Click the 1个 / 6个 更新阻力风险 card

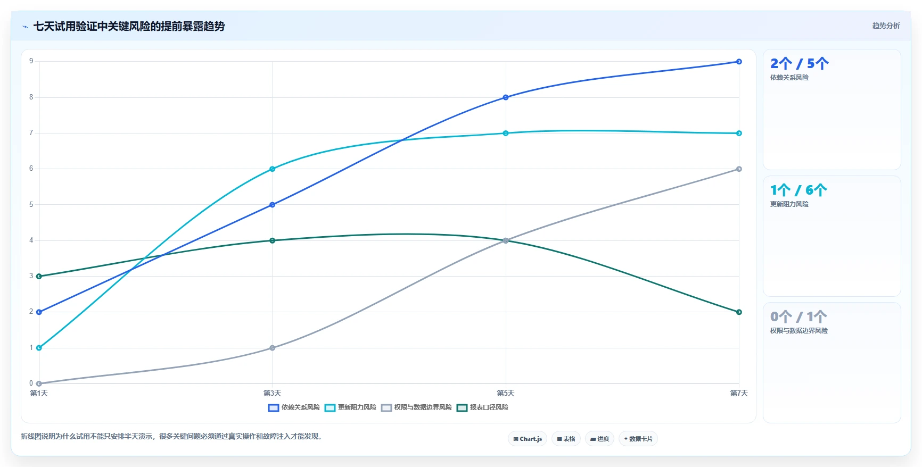click(832, 236)
